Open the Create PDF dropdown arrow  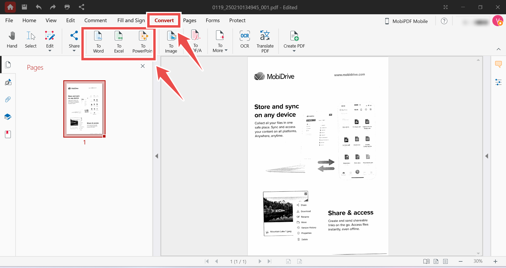pyautogui.click(x=294, y=51)
